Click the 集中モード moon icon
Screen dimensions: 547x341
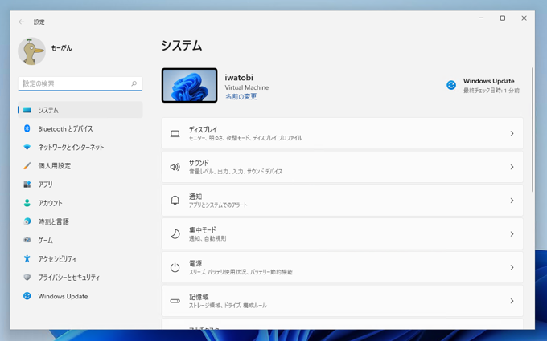(175, 233)
